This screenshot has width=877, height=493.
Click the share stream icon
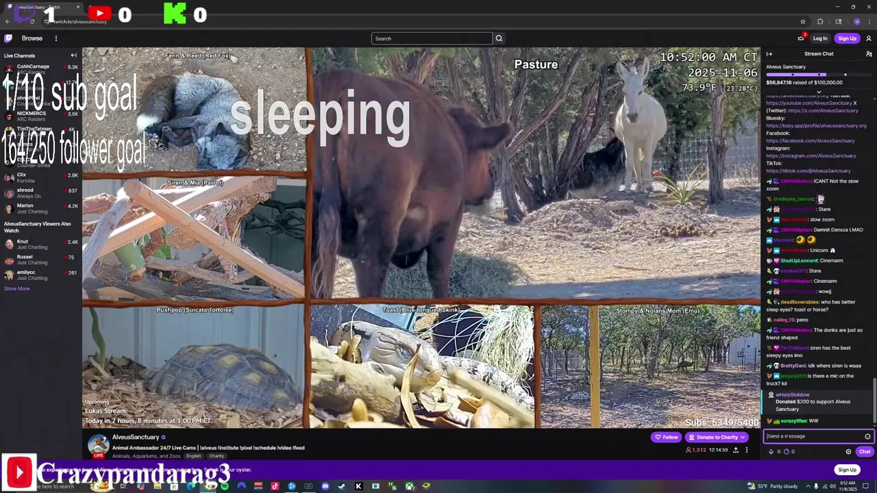(x=736, y=450)
